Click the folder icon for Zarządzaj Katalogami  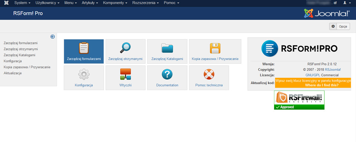pos(167,48)
